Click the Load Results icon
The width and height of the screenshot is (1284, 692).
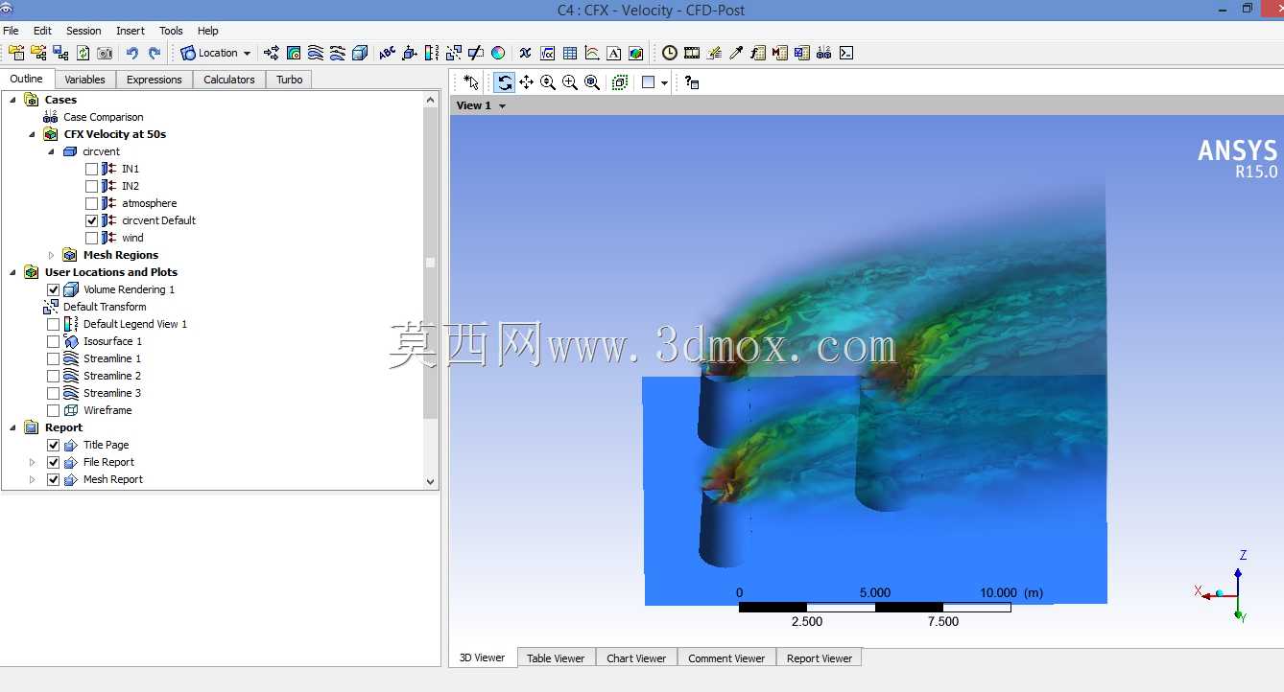(x=16, y=54)
